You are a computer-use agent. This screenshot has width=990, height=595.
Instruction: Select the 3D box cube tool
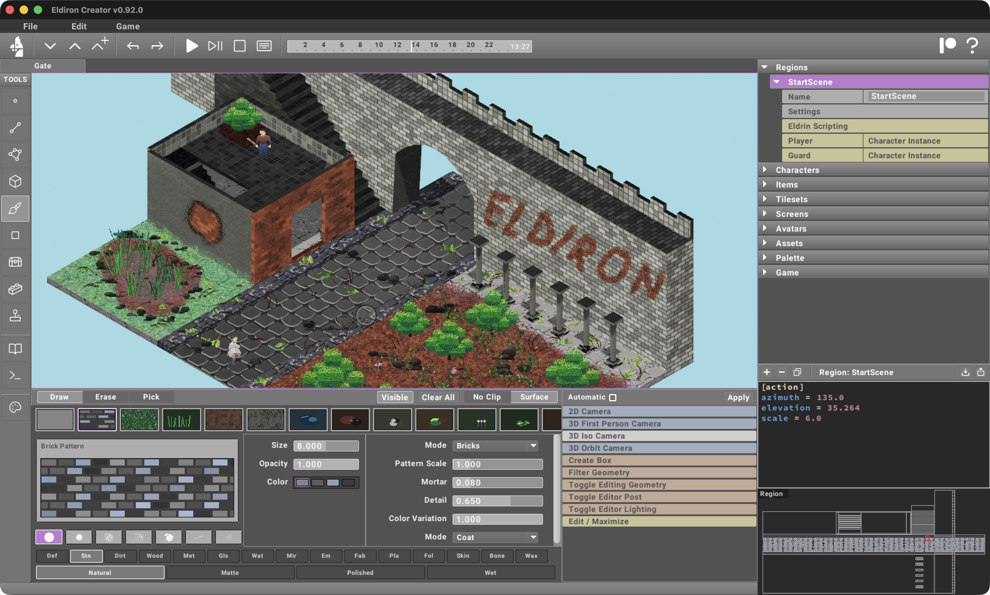[x=15, y=182]
